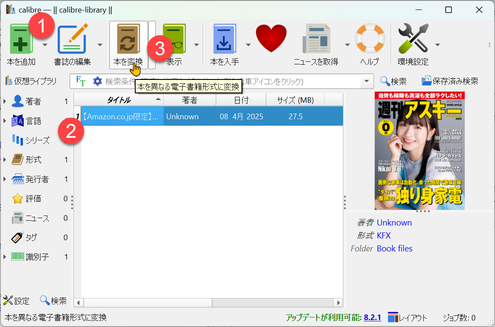
Task: Toggle full text search FT icon
Action: [x=81, y=82]
